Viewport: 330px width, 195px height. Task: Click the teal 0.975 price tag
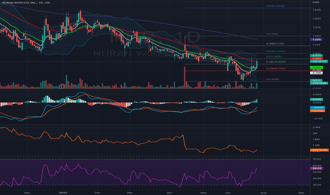pos(316,55)
